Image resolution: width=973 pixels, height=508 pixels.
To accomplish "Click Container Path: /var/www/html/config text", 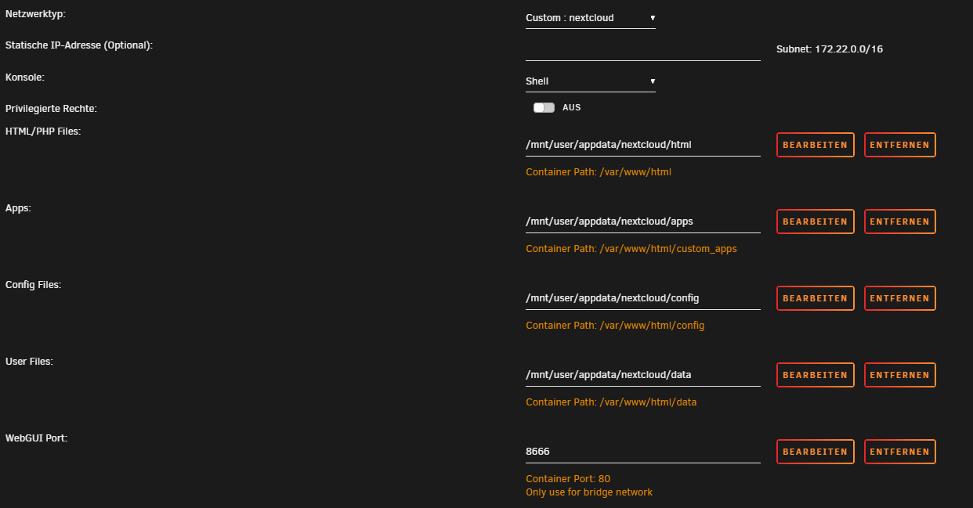I will [x=615, y=326].
